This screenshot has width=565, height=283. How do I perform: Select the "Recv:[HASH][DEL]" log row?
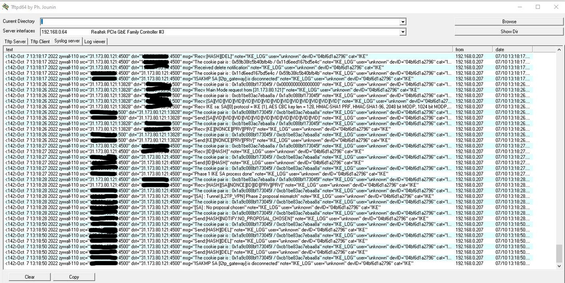(x=268, y=56)
